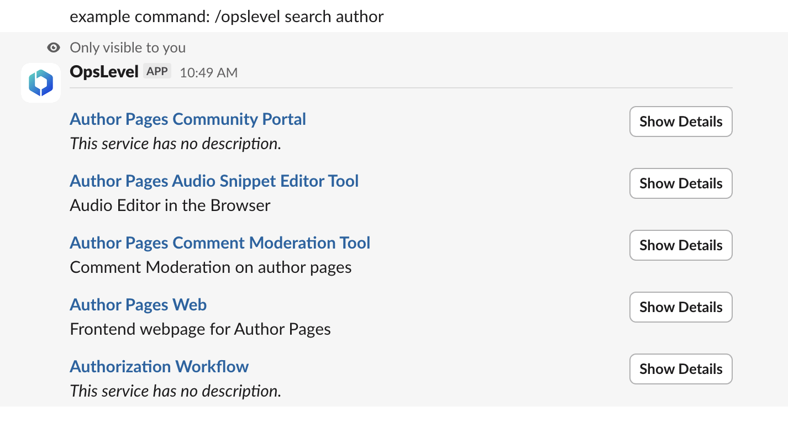
Task: Open the Author Pages Community Portal link
Action: tap(188, 119)
